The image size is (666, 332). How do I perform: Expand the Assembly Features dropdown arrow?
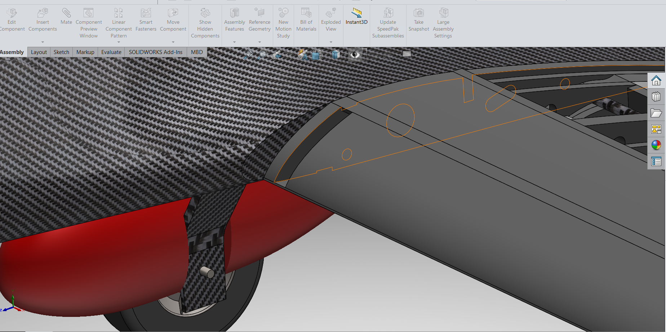click(x=234, y=42)
